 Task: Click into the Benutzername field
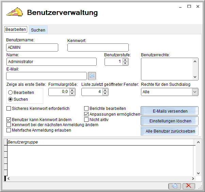pyautogui.click(x=32, y=47)
